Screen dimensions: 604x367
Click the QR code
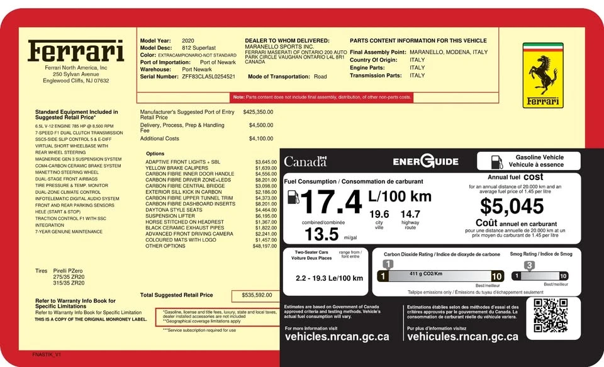[x=551, y=315]
